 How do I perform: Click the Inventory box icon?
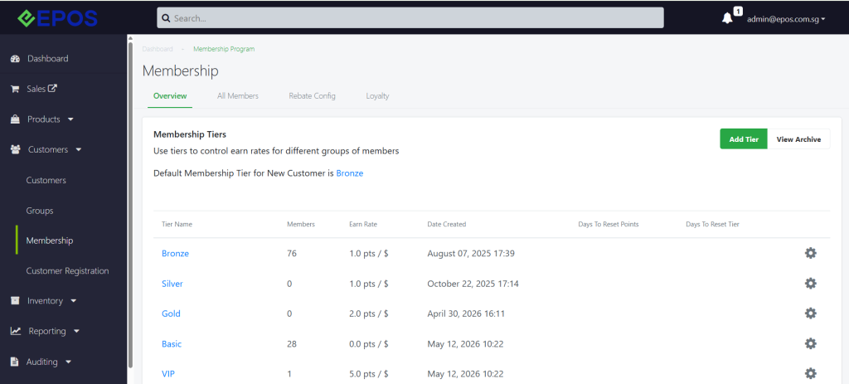[x=15, y=300]
